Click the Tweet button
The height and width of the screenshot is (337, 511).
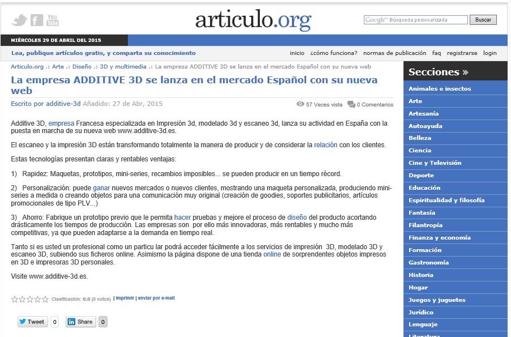tap(33, 322)
